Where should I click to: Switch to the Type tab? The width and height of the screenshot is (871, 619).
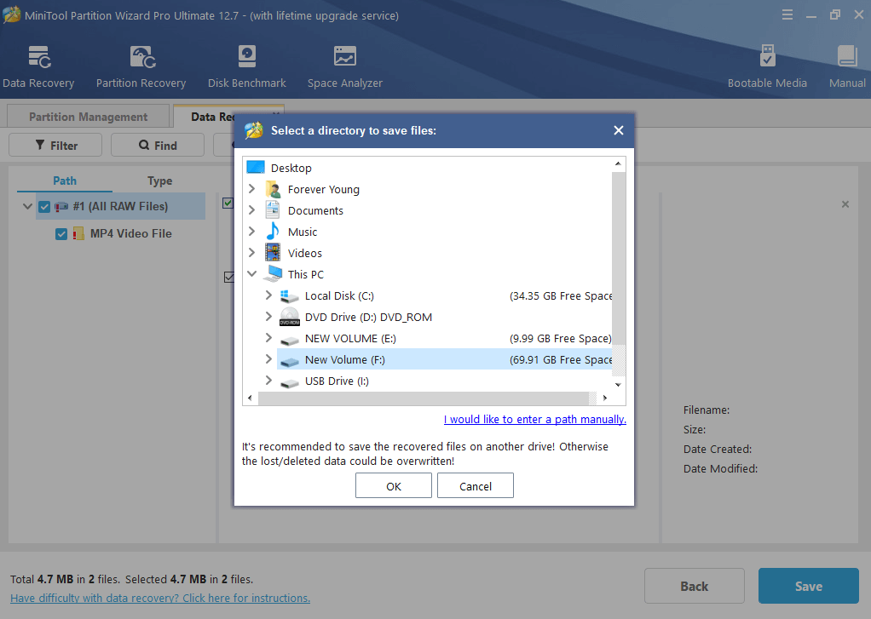[159, 181]
